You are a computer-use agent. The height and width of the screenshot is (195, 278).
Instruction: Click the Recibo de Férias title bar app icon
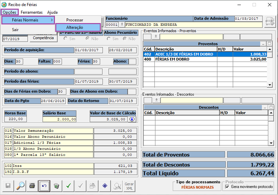click(4, 5)
